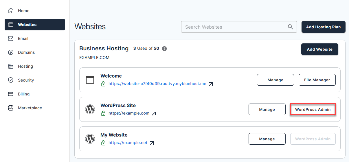Navigate to Billing
The image size is (349, 162).
pyautogui.click(x=23, y=94)
